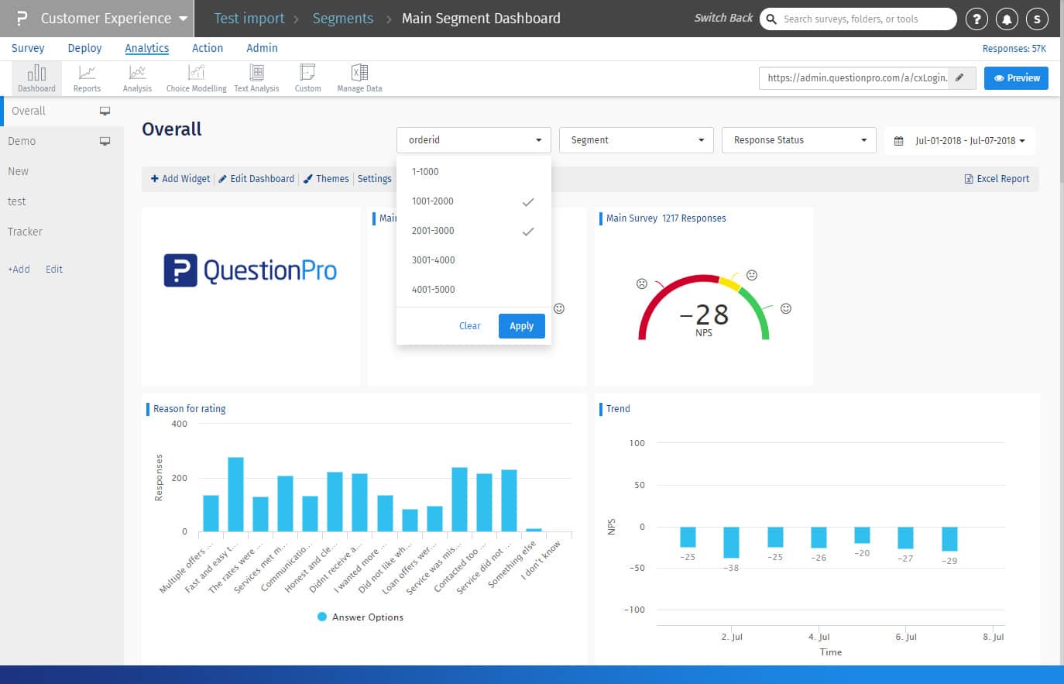Click the Responses: 57K text

(1014, 49)
